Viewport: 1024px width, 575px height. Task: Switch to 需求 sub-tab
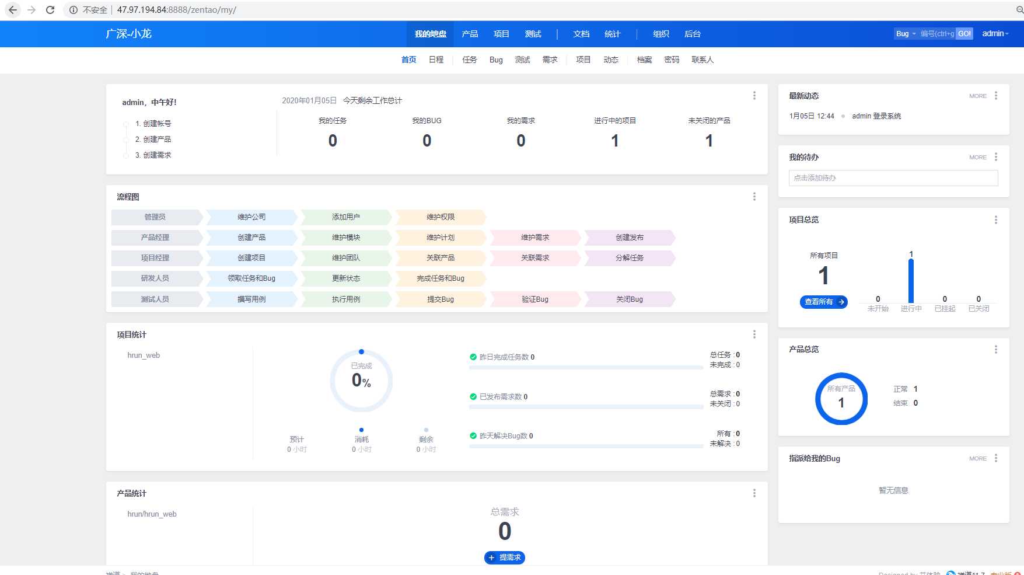[550, 60]
